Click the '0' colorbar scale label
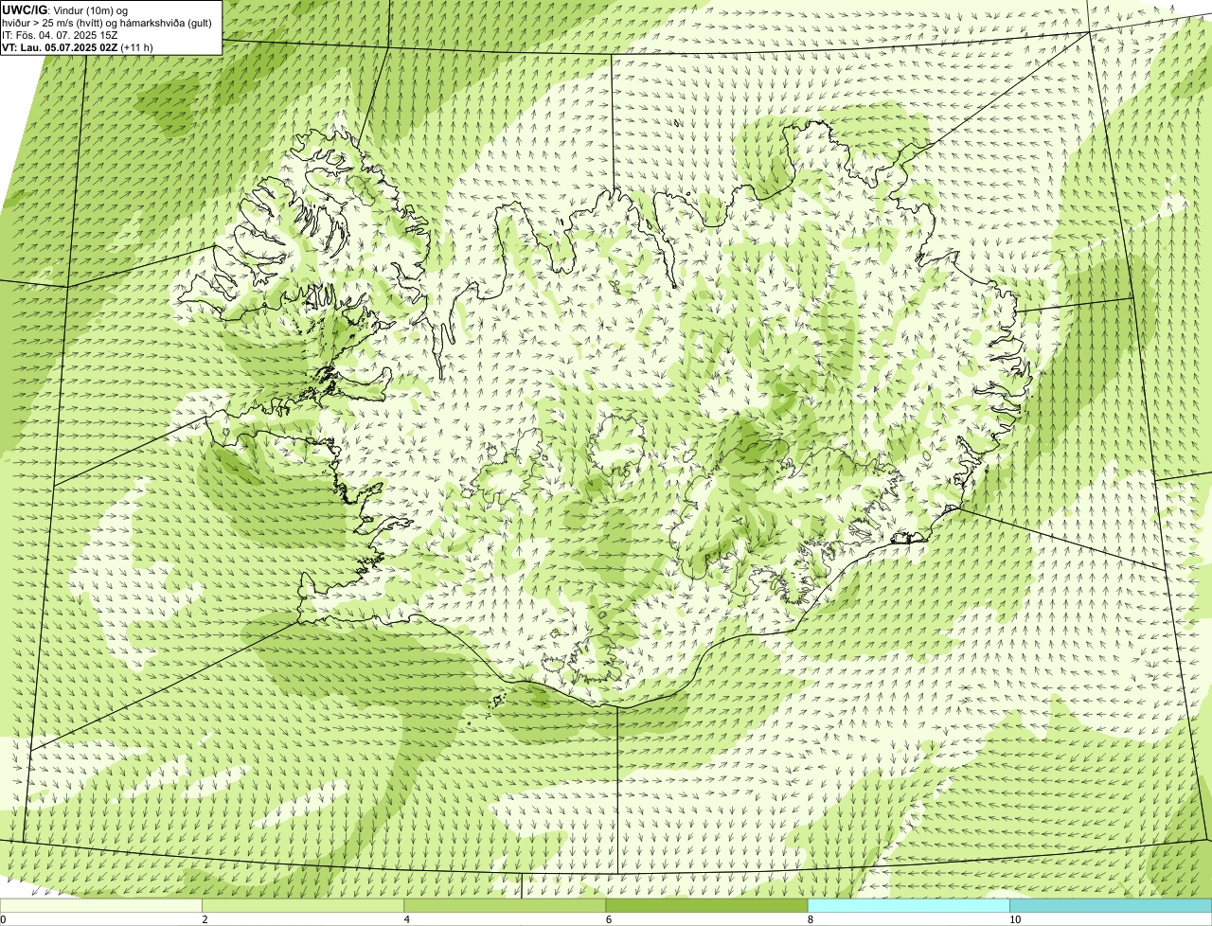 3,919
